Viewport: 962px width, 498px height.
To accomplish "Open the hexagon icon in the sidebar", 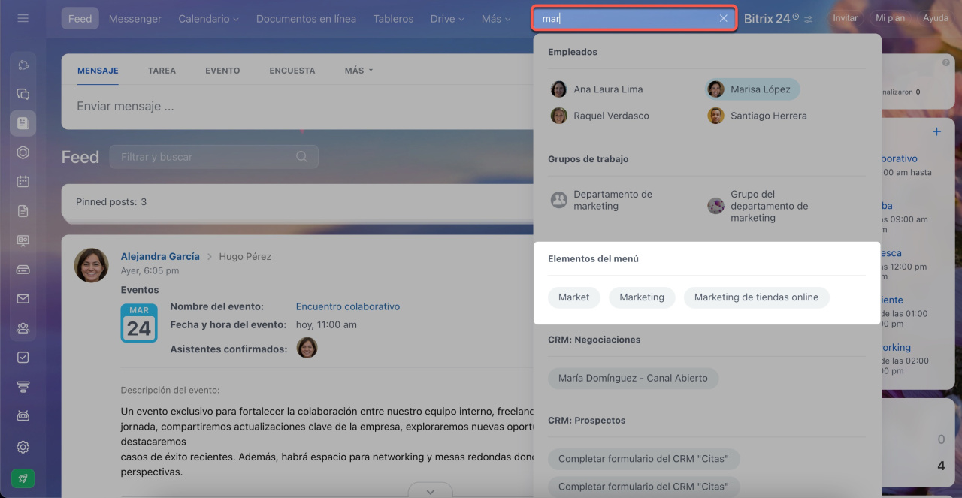I will [x=23, y=152].
